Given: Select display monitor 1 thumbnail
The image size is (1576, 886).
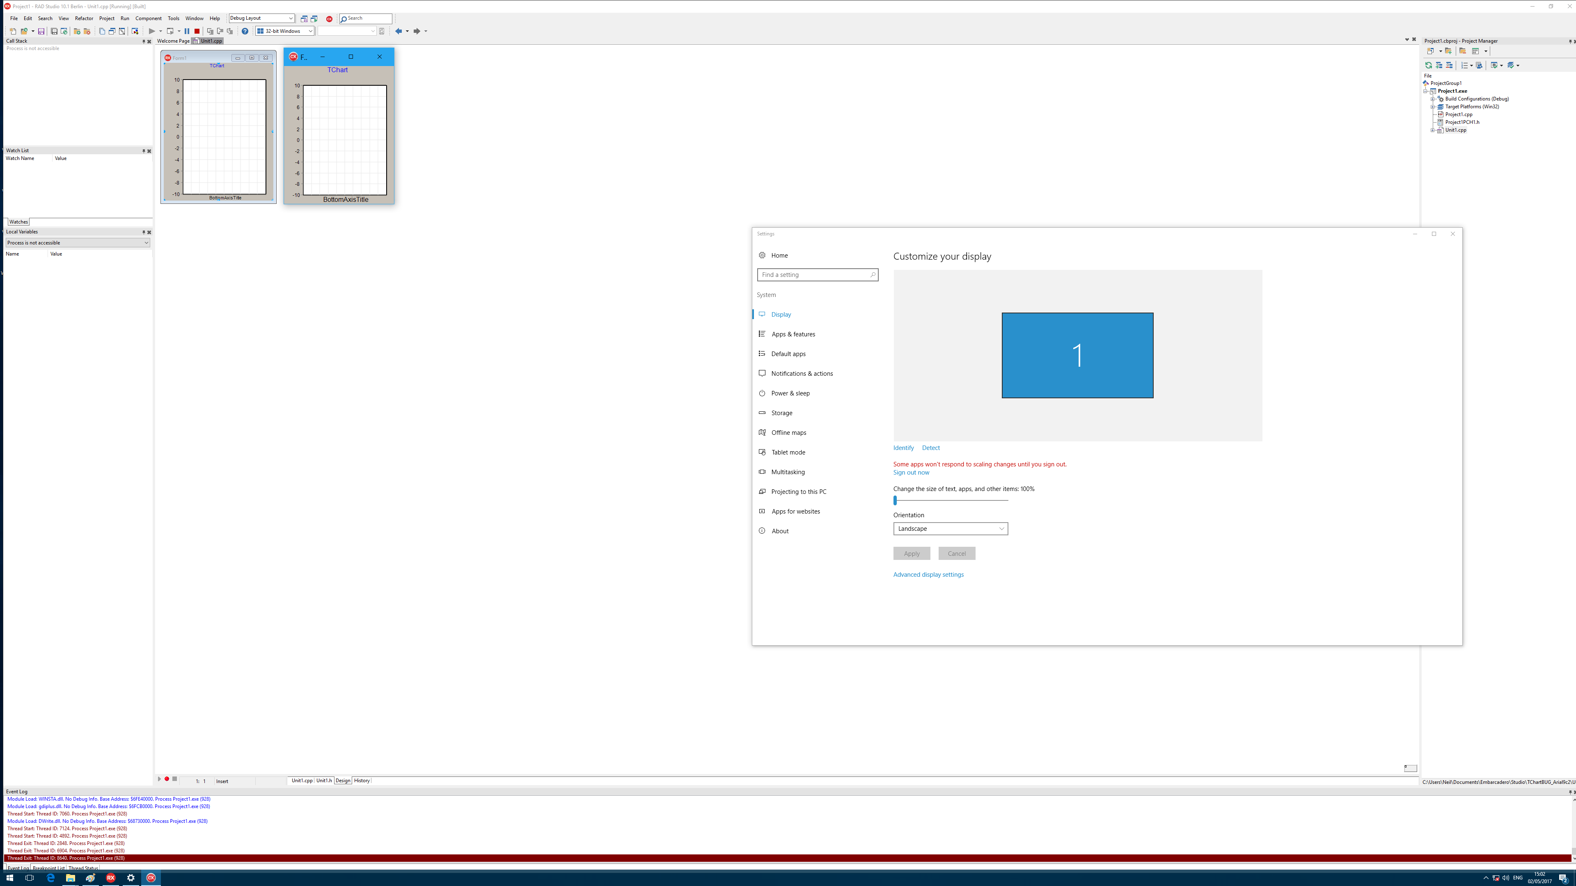Looking at the screenshot, I should pyautogui.click(x=1077, y=355).
